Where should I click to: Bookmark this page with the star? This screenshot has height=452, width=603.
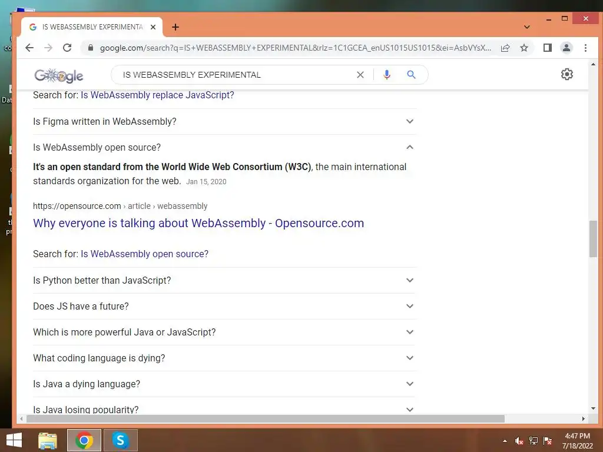[524, 48]
